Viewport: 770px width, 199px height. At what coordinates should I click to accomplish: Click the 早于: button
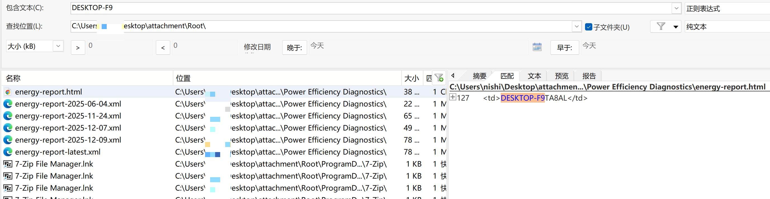coord(564,48)
